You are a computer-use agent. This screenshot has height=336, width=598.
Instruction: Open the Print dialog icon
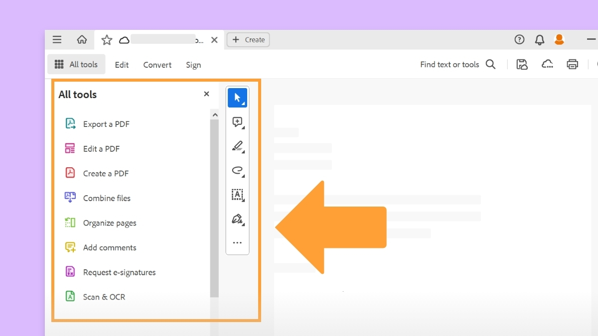[x=572, y=64]
